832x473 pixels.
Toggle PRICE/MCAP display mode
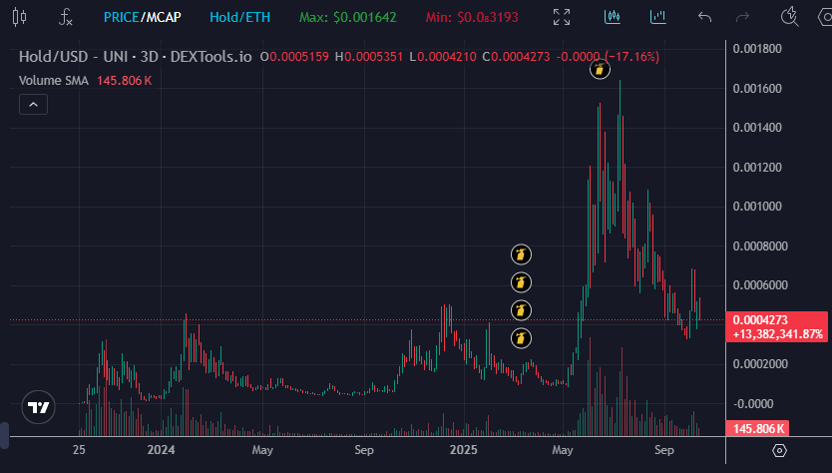[143, 17]
